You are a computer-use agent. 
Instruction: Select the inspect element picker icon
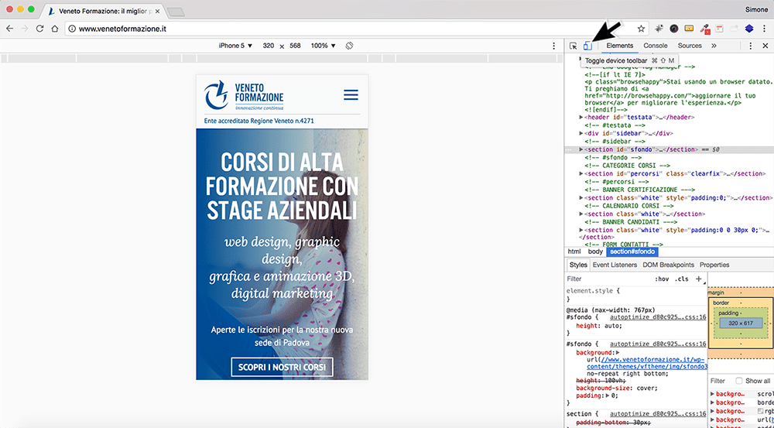(573, 46)
